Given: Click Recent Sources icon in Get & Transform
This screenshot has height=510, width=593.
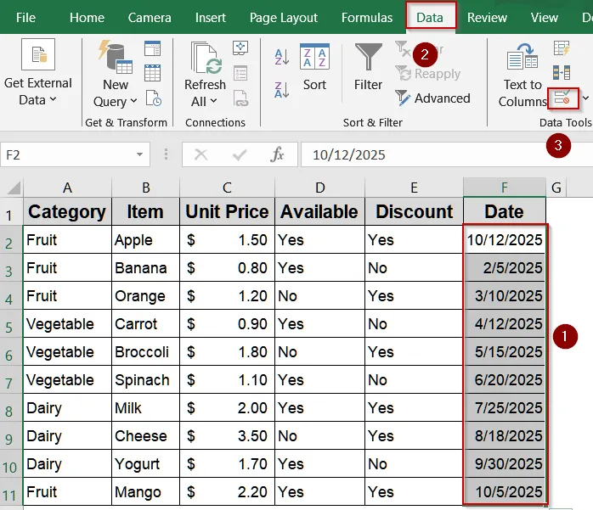Looking at the screenshot, I should click(154, 98).
